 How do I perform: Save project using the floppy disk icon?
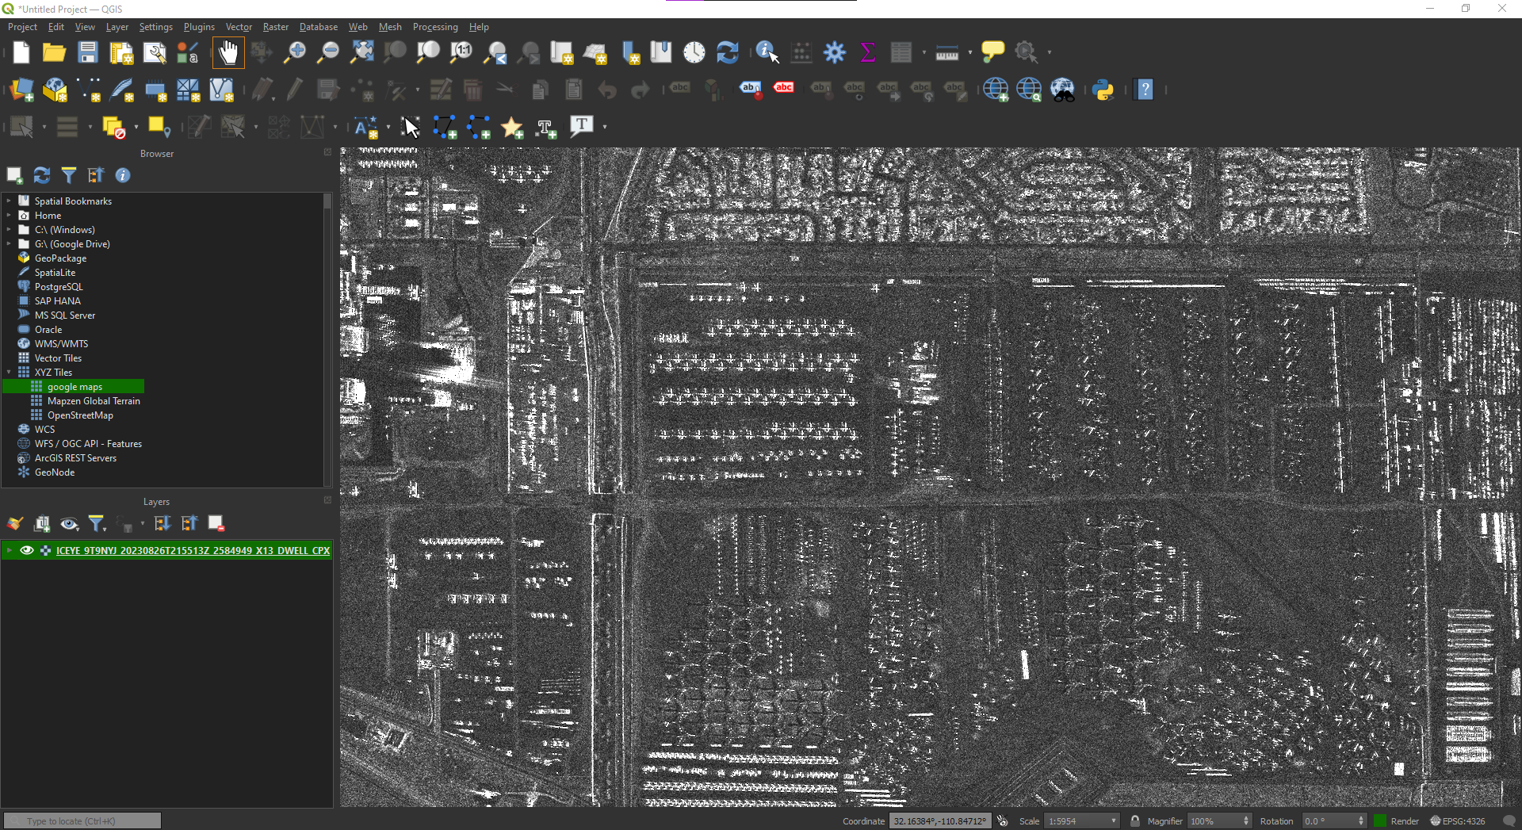pyautogui.click(x=87, y=53)
